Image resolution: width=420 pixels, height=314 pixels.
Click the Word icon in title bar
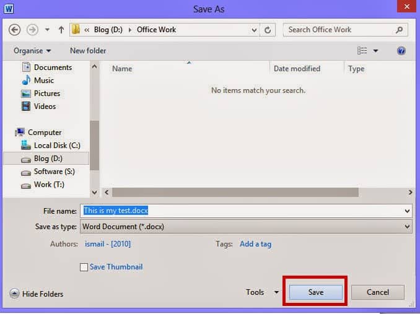pyautogui.click(x=9, y=9)
